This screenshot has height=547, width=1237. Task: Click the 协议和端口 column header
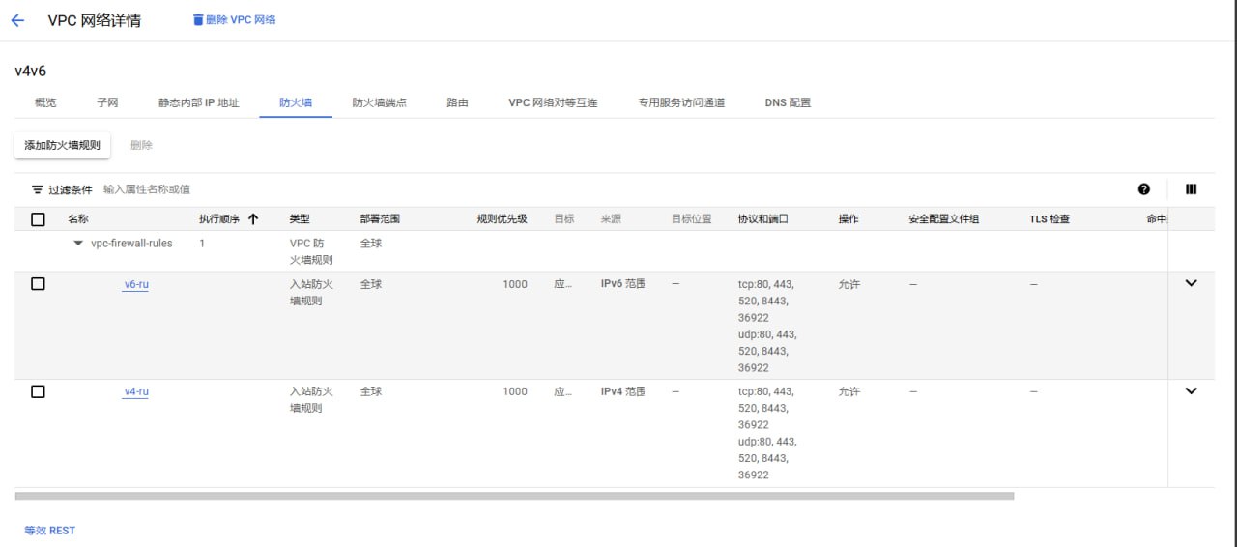[x=762, y=219]
